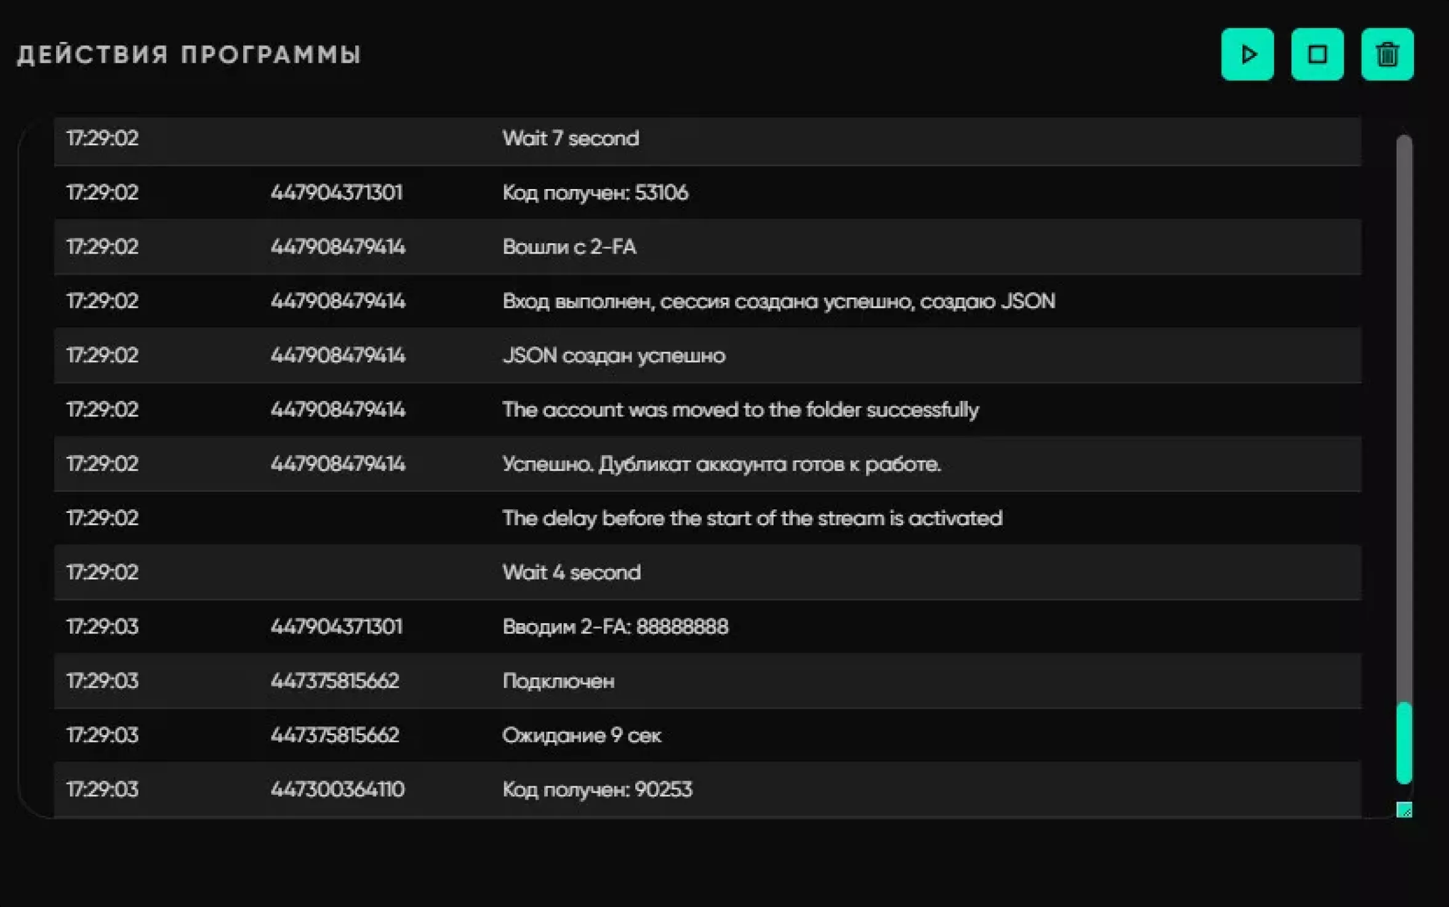
Task: Click the 'Ожидание 9 сек' log row
Action: coord(707,735)
